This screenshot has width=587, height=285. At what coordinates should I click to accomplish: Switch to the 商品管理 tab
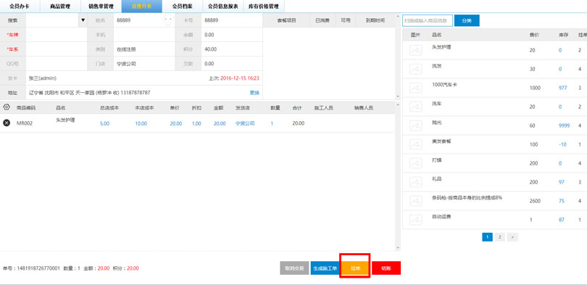coord(60,6)
